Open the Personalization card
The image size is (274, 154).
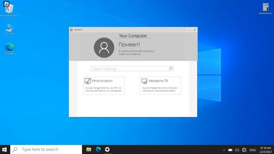click(104, 86)
